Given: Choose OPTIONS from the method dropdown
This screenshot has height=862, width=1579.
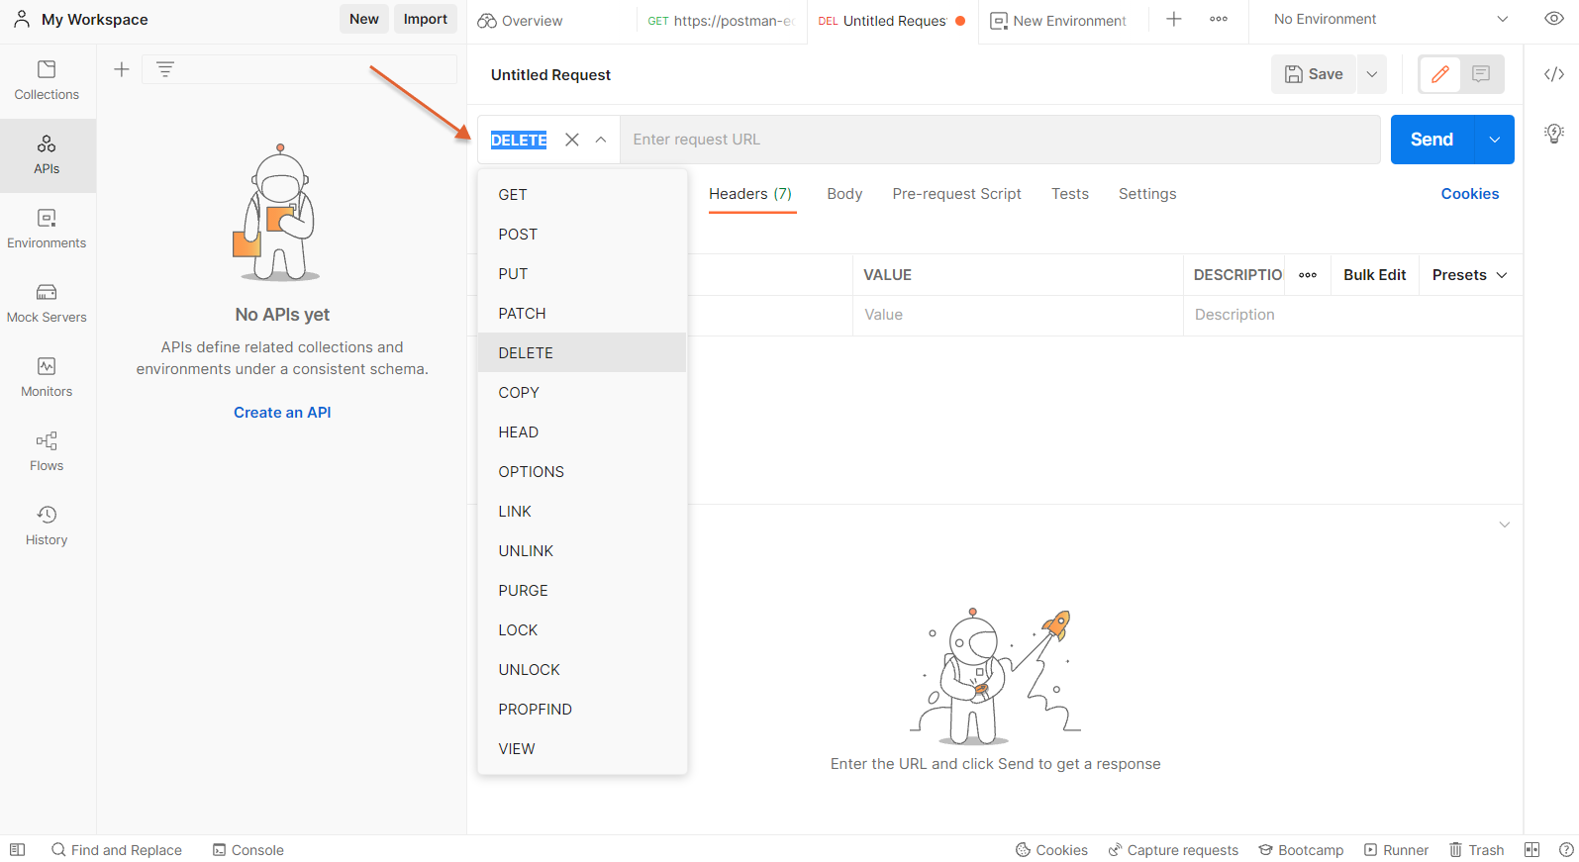Looking at the screenshot, I should click(x=531, y=472).
